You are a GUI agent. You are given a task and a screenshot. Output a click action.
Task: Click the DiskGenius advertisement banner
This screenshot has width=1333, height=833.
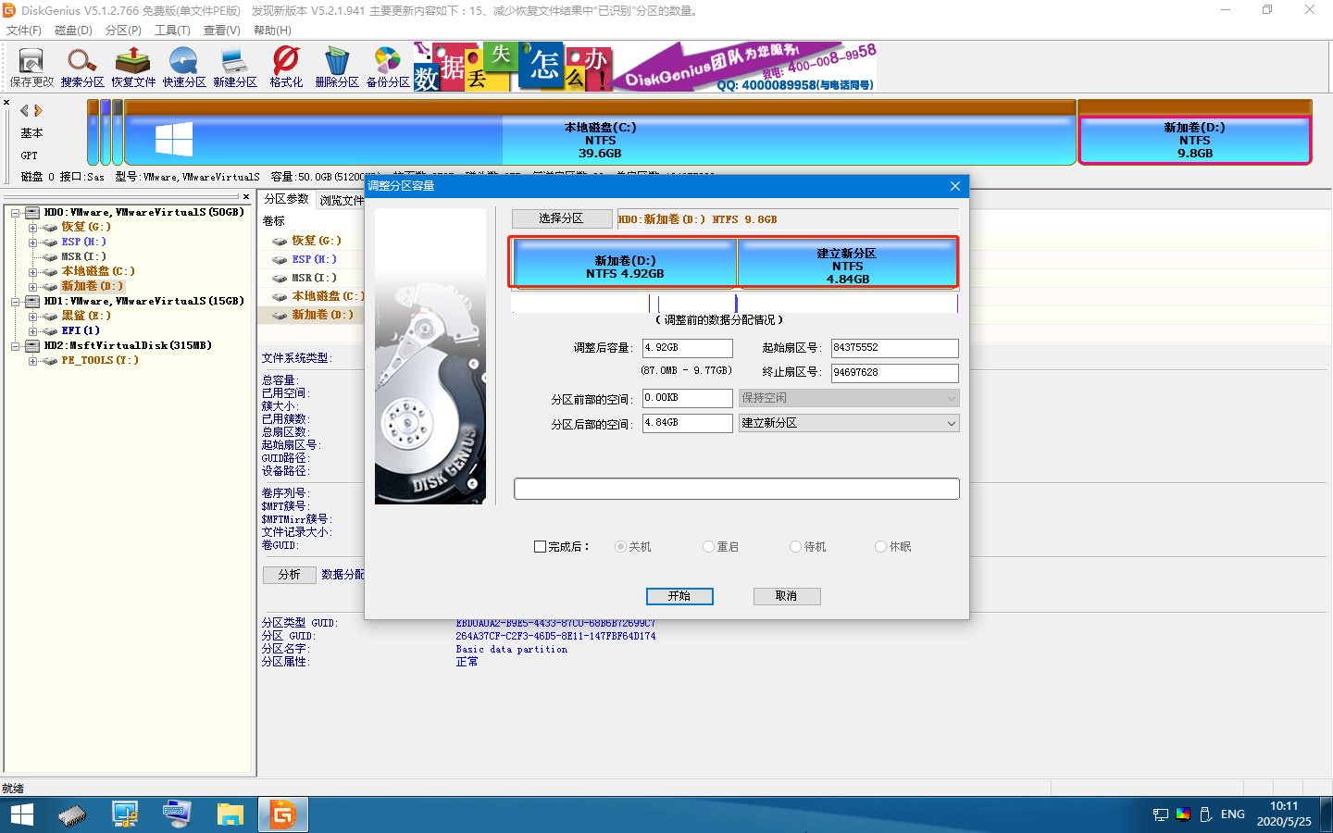point(645,67)
